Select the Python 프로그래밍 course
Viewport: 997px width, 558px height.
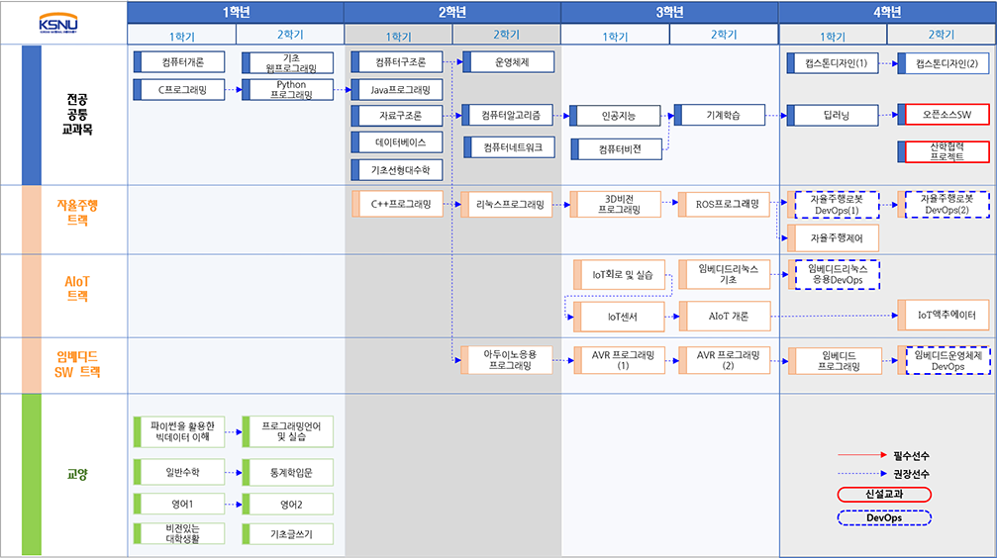[x=292, y=90]
